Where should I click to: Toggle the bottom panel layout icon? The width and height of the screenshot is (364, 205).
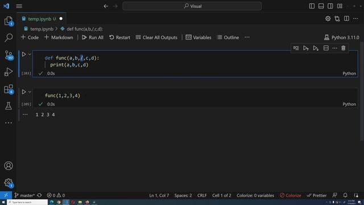click(321, 6)
